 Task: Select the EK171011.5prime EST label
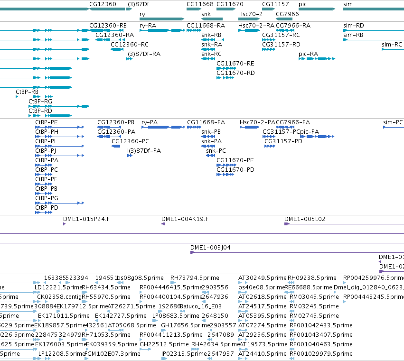pos(64,316)
